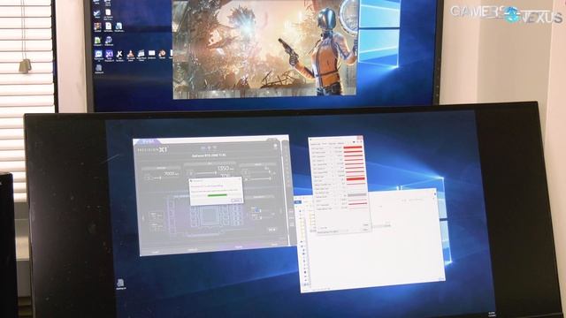The height and width of the screenshot is (318, 566).
Task: Click the button in the progress dialog
Action: click(237, 201)
